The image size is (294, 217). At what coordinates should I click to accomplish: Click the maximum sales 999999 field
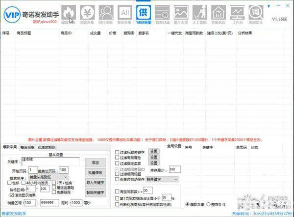49,203
